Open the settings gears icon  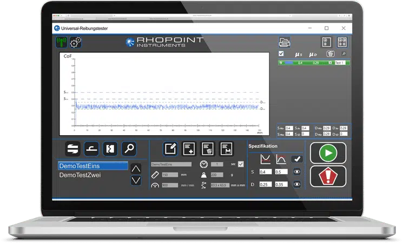(x=75, y=42)
